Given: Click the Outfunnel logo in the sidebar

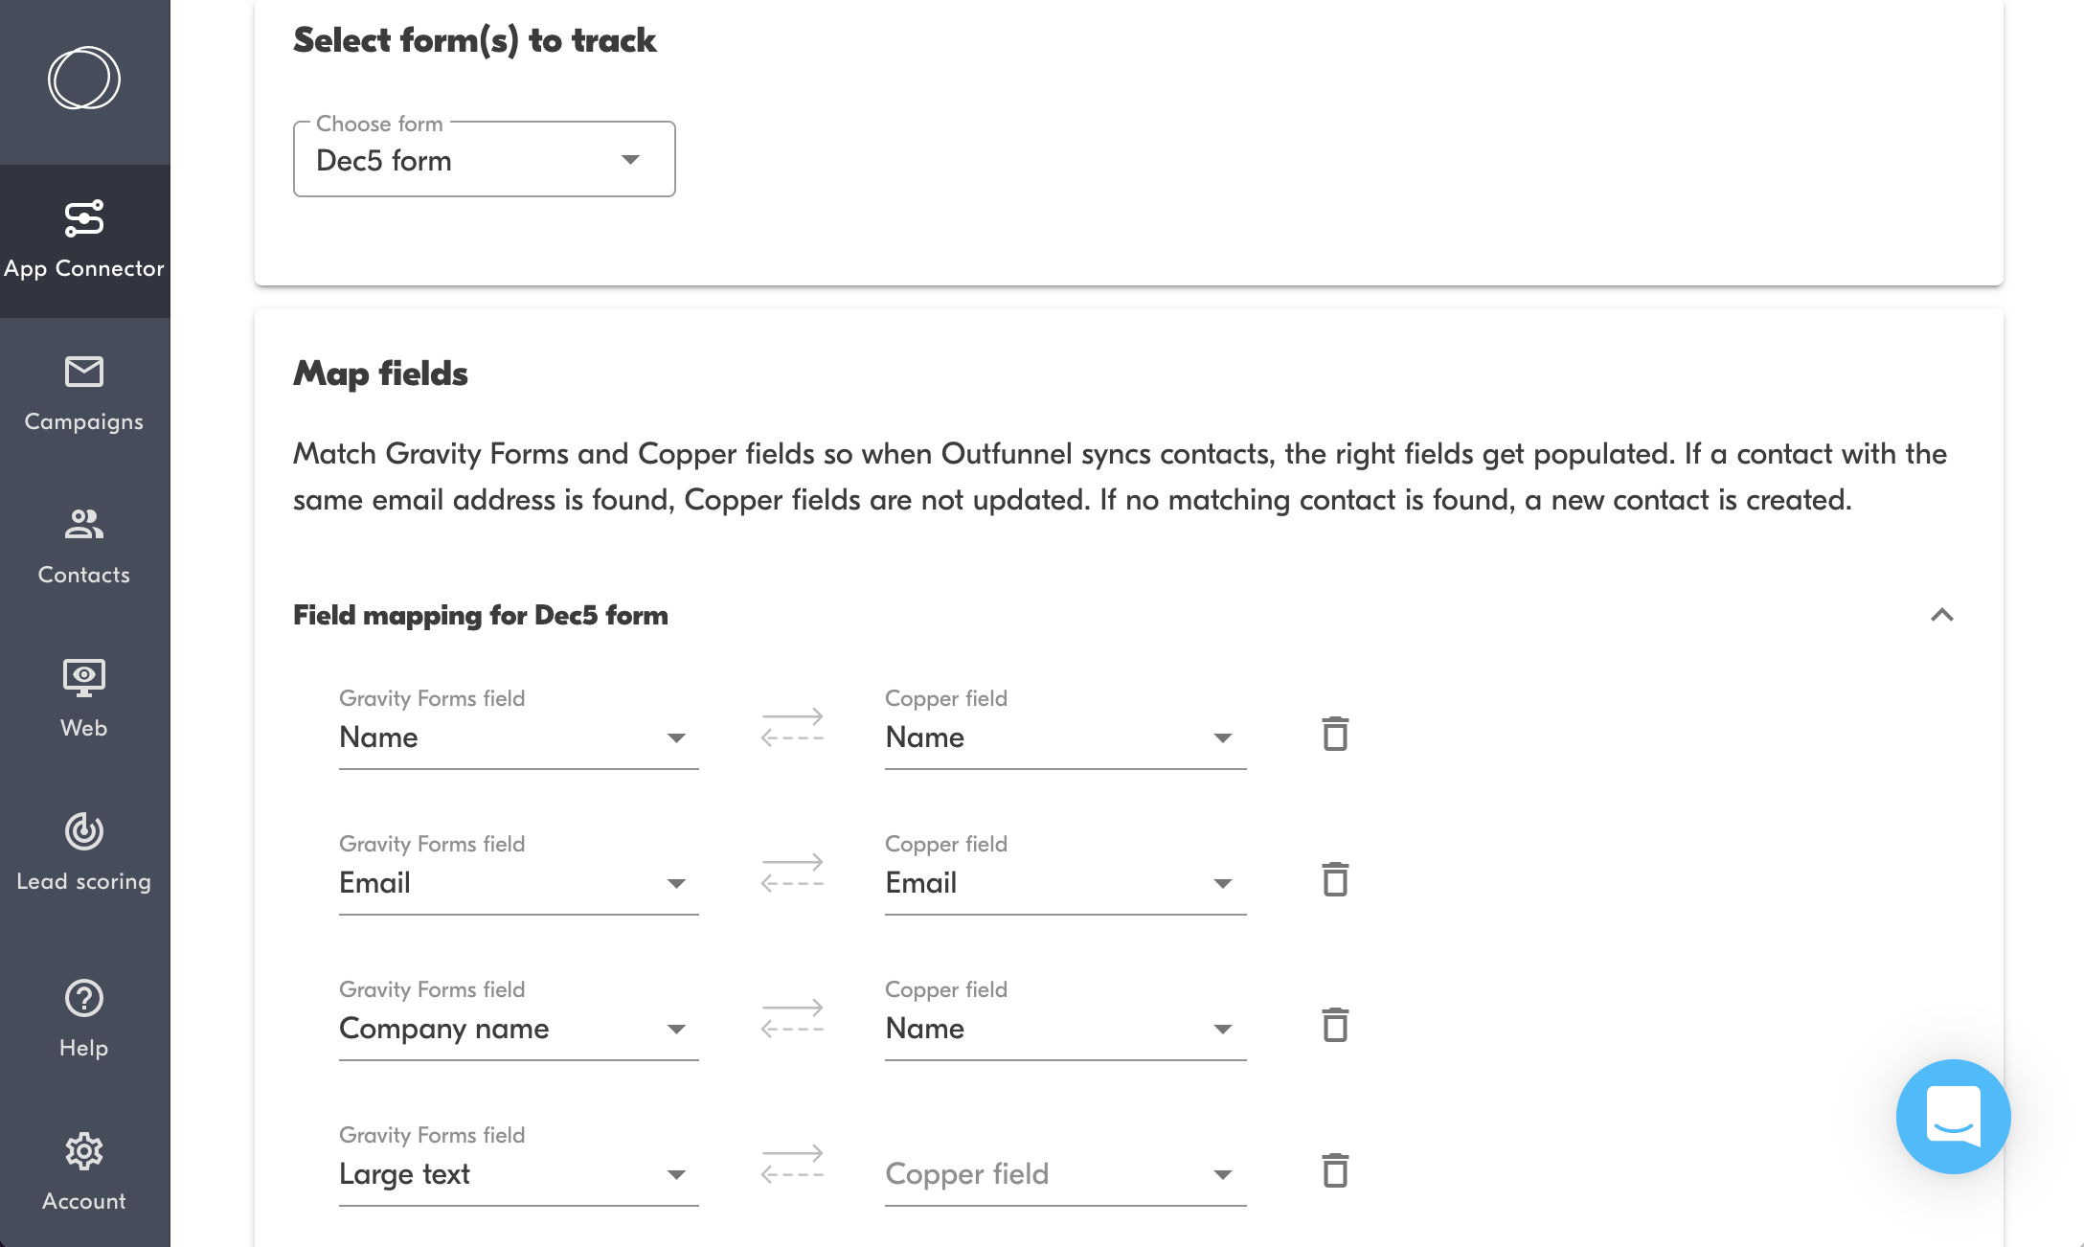Looking at the screenshot, I should click(x=84, y=78).
